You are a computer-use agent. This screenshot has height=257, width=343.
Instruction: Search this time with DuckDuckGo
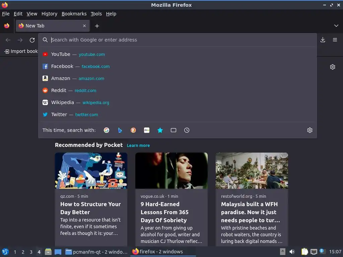pos(133,130)
